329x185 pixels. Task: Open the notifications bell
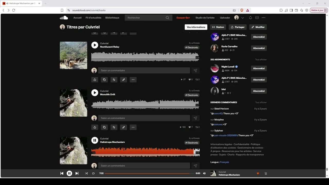coord(250,18)
